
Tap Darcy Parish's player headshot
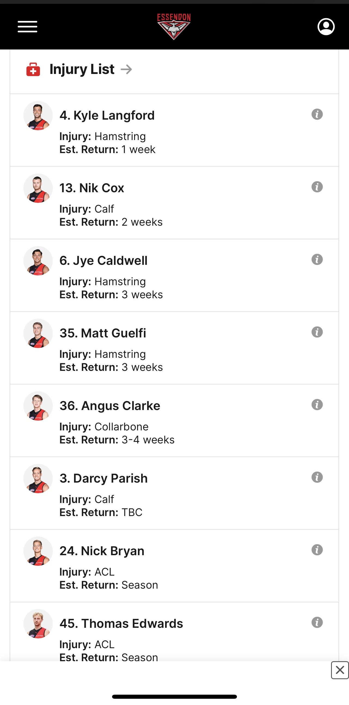[x=38, y=479]
